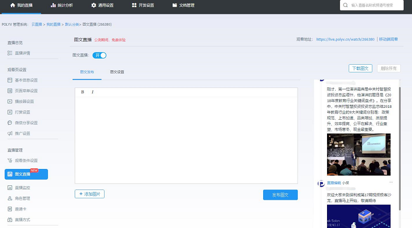Click the more options dots on 小保's post
412x228 pixels.
point(391,182)
